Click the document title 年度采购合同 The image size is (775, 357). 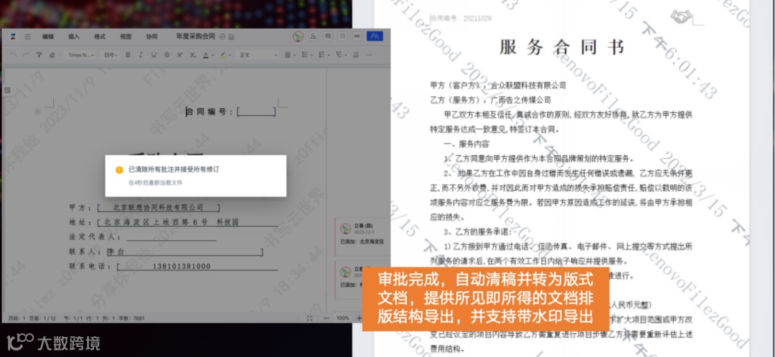(x=196, y=37)
